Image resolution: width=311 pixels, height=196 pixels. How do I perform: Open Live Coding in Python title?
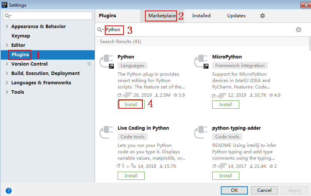(x=143, y=128)
